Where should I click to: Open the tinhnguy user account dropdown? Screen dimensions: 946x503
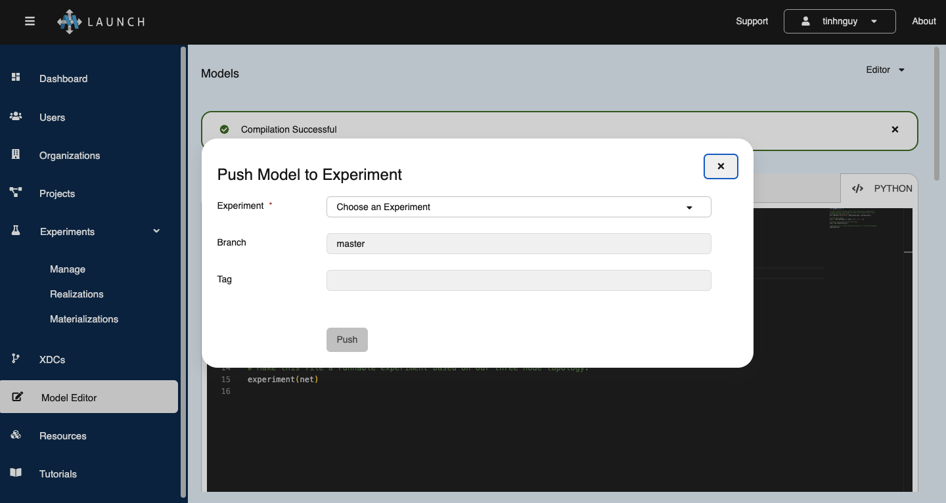839,21
